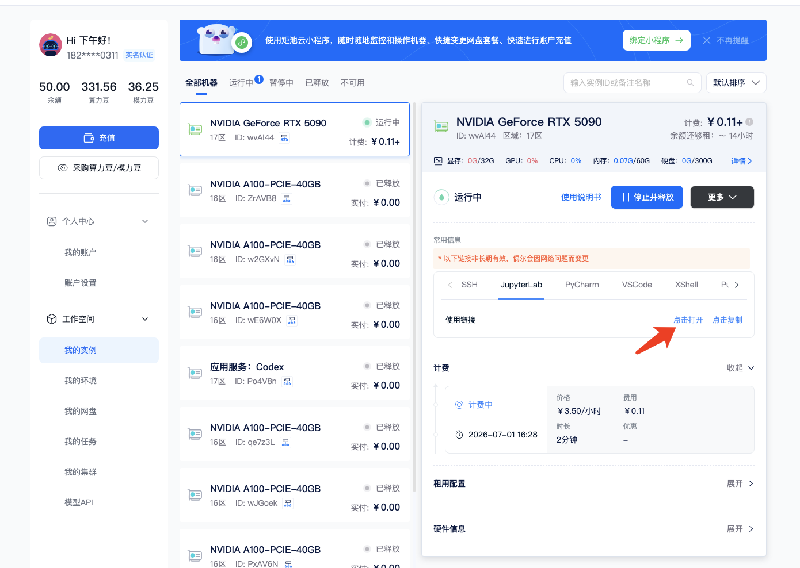Click the search magnifier icon
The width and height of the screenshot is (800, 568).
691,83
